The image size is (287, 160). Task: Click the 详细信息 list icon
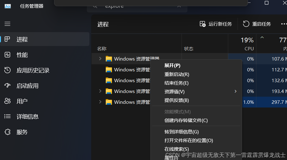point(7,116)
